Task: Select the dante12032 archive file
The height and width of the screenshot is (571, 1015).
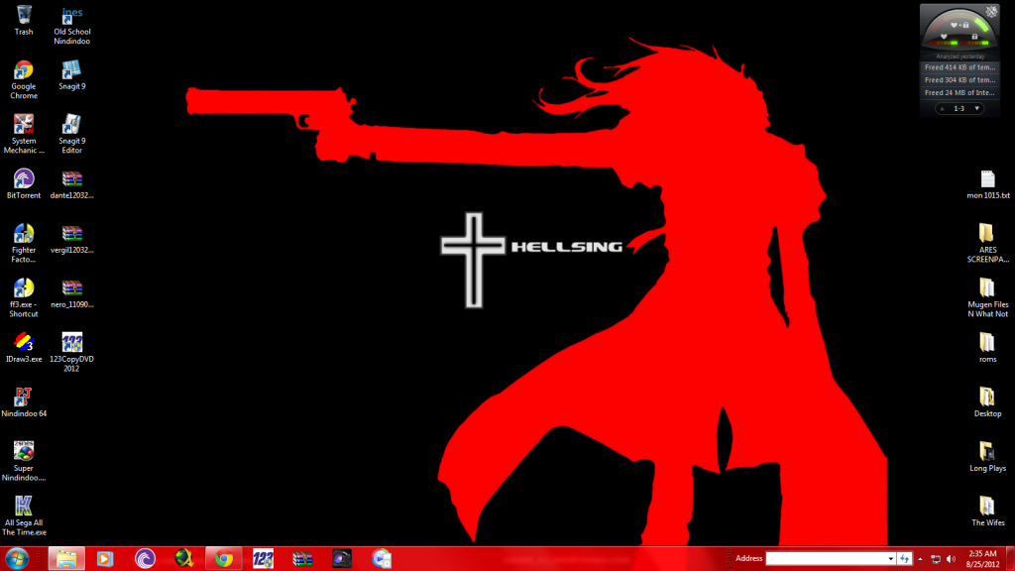Action: (71, 183)
